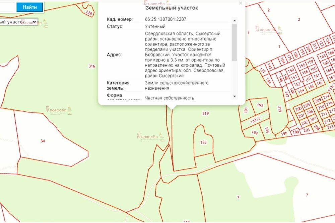Click the blue Найти search button
Image resolution: width=335 pixels, height=223 pixels.
pos(30,6)
